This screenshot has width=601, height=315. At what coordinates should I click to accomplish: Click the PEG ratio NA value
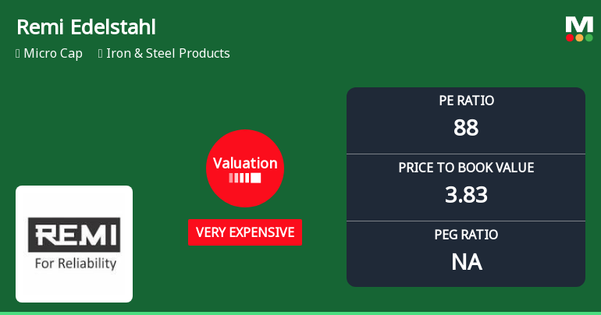tap(466, 262)
